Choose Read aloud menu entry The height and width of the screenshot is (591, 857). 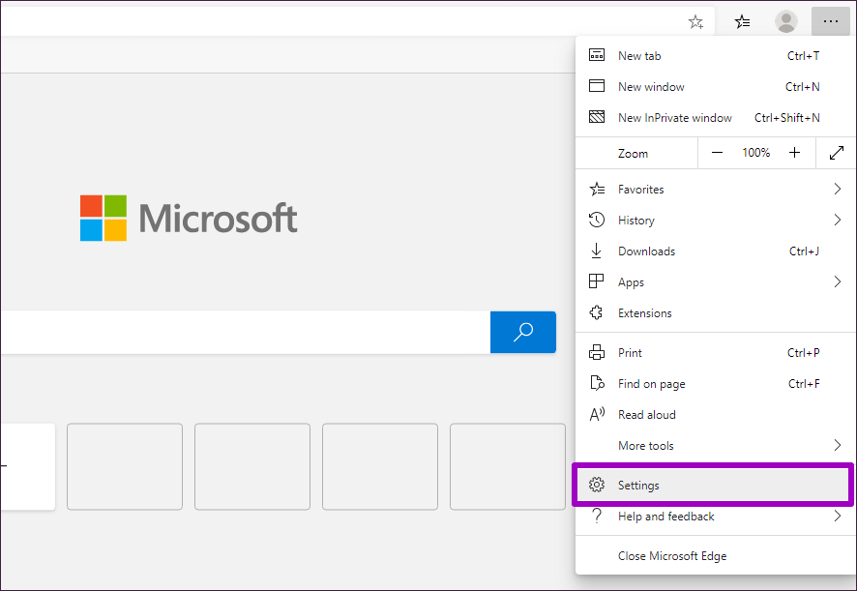point(716,414)
